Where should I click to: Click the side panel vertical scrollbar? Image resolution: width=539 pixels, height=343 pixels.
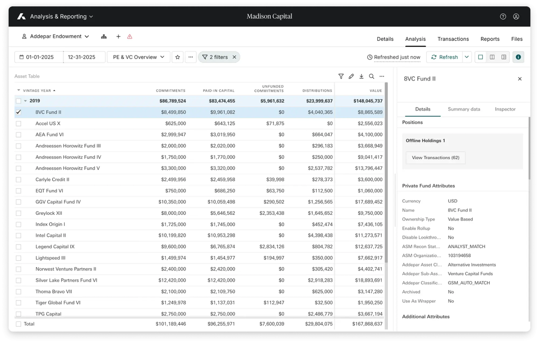point(529,148)
